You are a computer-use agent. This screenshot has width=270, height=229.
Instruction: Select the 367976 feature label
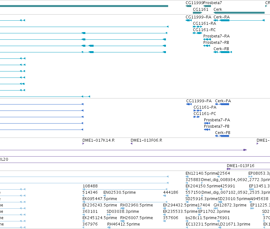90,224
